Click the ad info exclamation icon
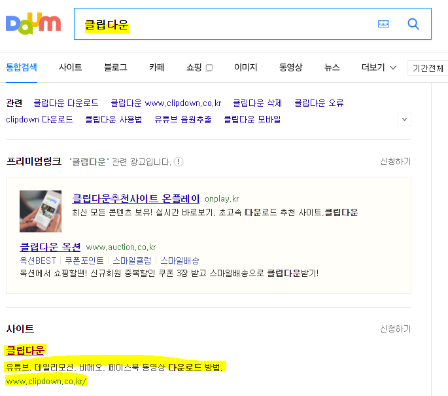Image resolution: width=448 pixels, height=396 pixels. [x=179, y=162]
